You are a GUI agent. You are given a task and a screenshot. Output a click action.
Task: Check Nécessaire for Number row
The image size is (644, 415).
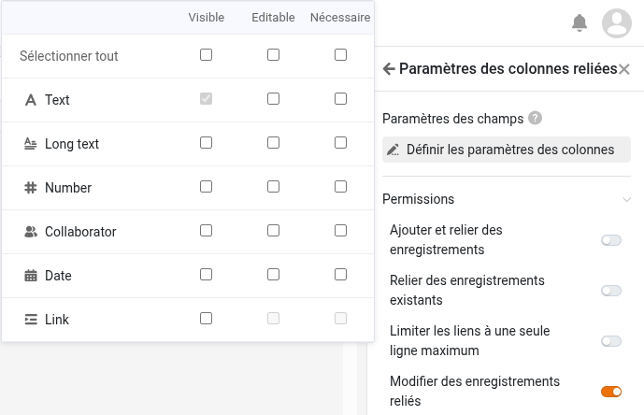pyautogui.click(x=340, y=187)
